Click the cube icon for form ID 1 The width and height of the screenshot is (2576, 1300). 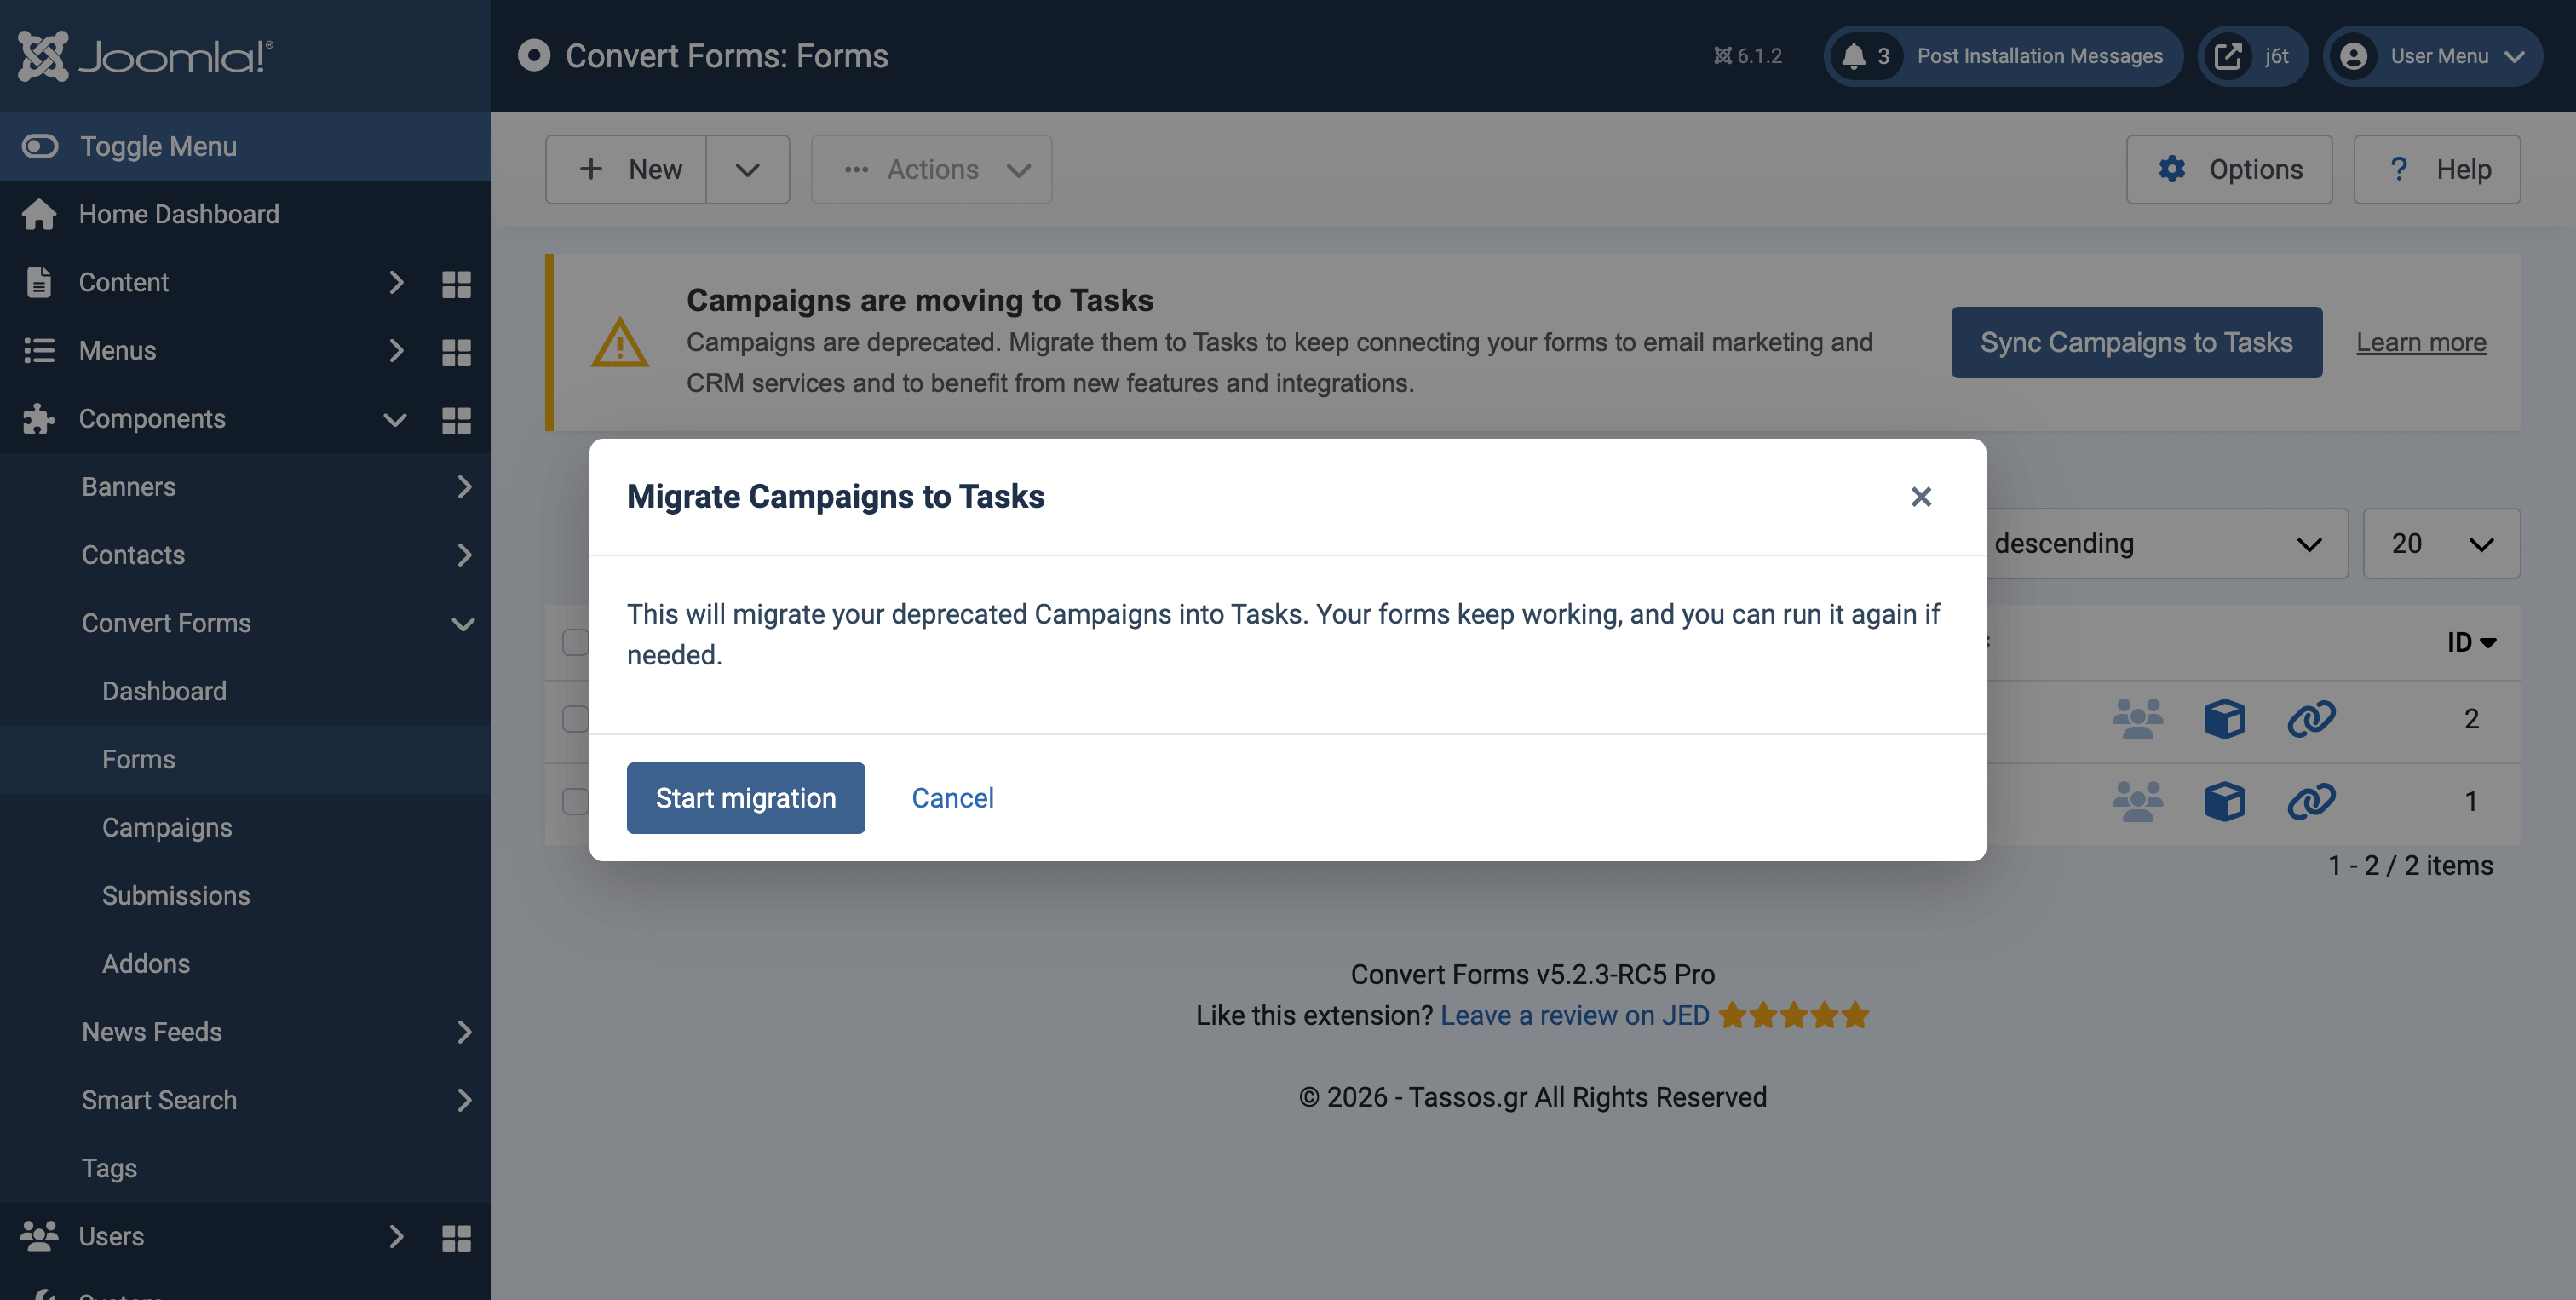click(2224, 800)
